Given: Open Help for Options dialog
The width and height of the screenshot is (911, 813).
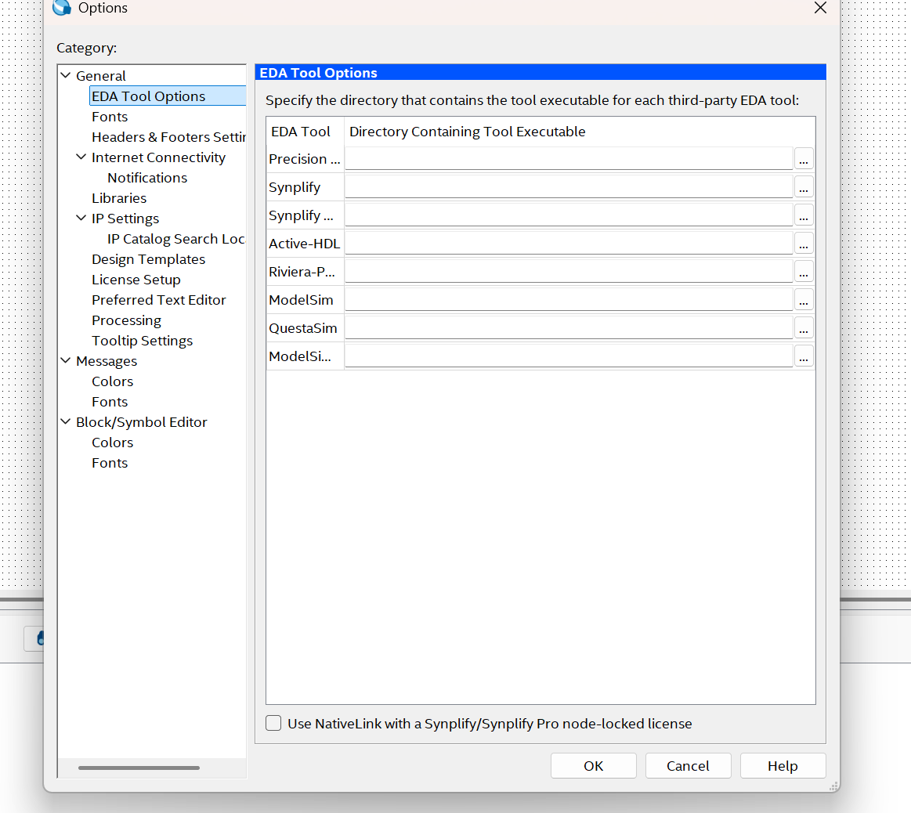Looking at the screenshot, I should pyautogui.click(x=783, y=766).
